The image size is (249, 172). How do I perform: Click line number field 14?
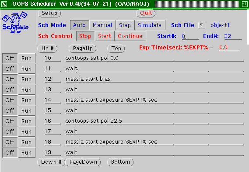[x=53, y=100]
